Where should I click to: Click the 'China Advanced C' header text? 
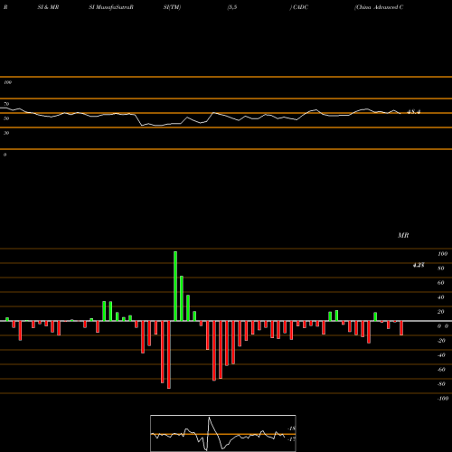click(x=379, y=7)
